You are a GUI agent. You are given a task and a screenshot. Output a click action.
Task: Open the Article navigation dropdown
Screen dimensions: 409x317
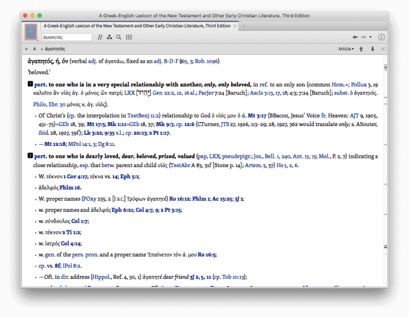[x=347, y=49]
